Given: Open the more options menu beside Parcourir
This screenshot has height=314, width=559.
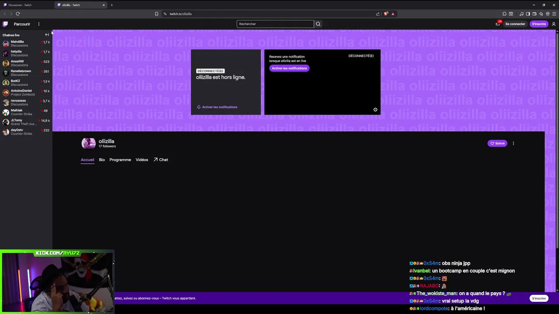Looking at the screenshot, I should tap(38, 24).
